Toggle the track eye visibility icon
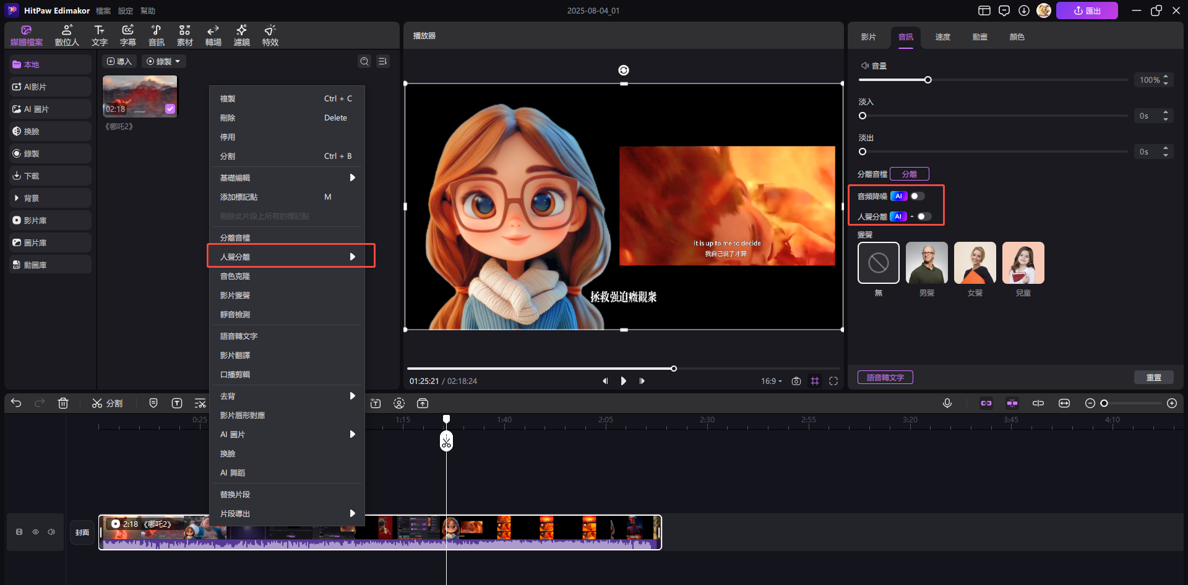 pyautogui.click(x=35, y=532)
